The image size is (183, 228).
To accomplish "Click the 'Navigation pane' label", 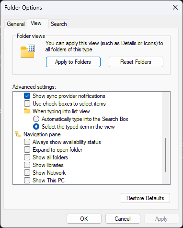I will pos(42,134).
